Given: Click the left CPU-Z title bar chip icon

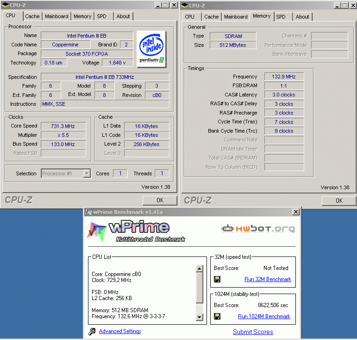Looking at the screenshot, I should point(5,5).
